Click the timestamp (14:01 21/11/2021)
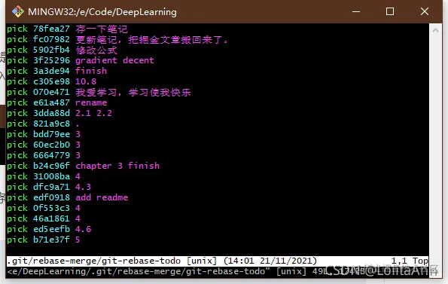Image resolution: width=448 pixels, height=284 pixels. [270, 261]
